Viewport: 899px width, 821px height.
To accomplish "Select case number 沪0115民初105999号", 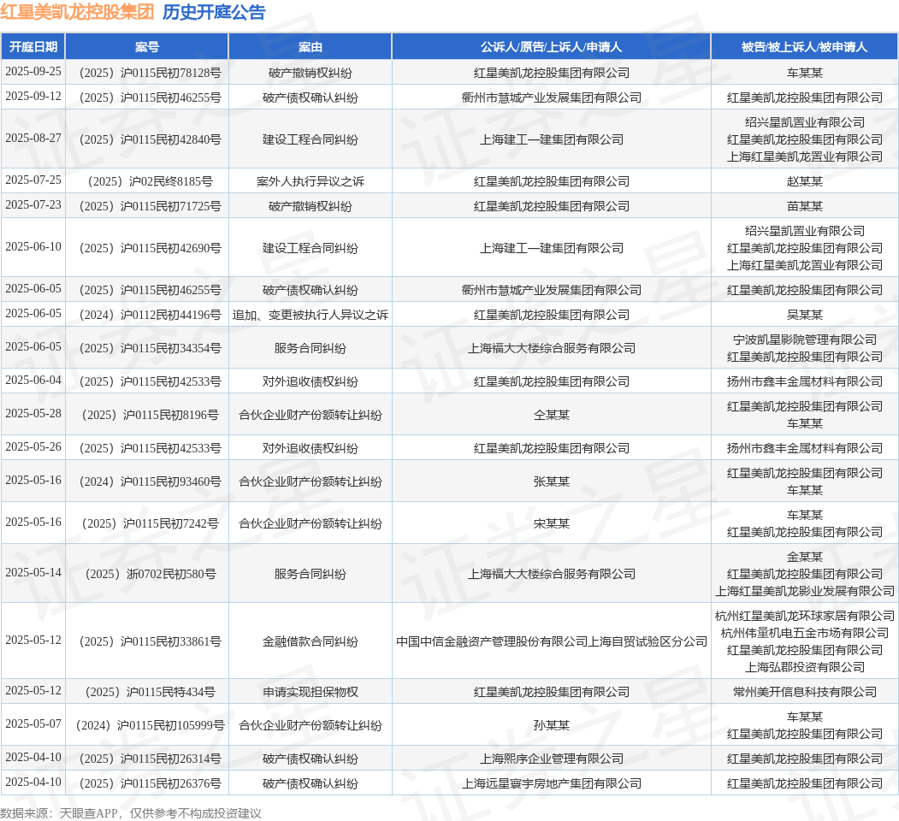I will (151, 725).
